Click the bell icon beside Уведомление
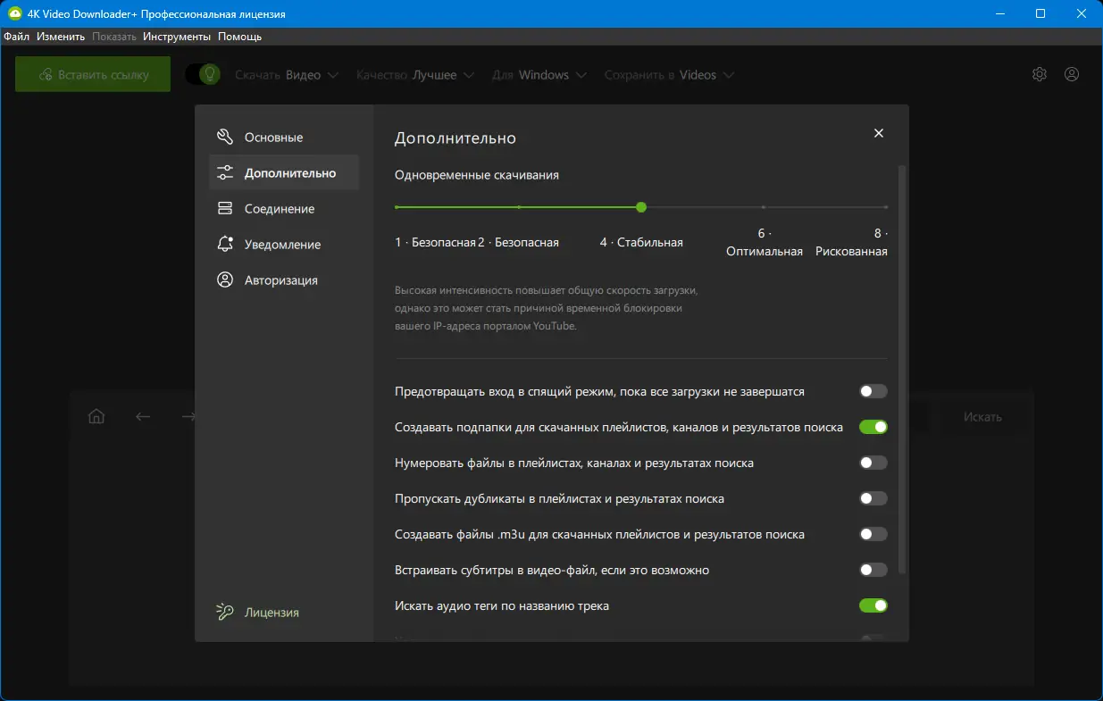The width and height of the screenshot is (1103, 701). click(x=225, y=244)
